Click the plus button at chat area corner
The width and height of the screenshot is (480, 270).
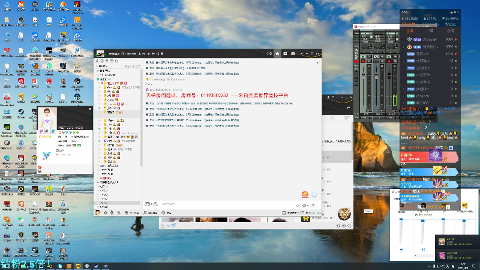(x=317, y=62)
